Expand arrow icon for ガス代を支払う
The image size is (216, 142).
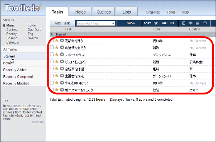coord(62,61)
